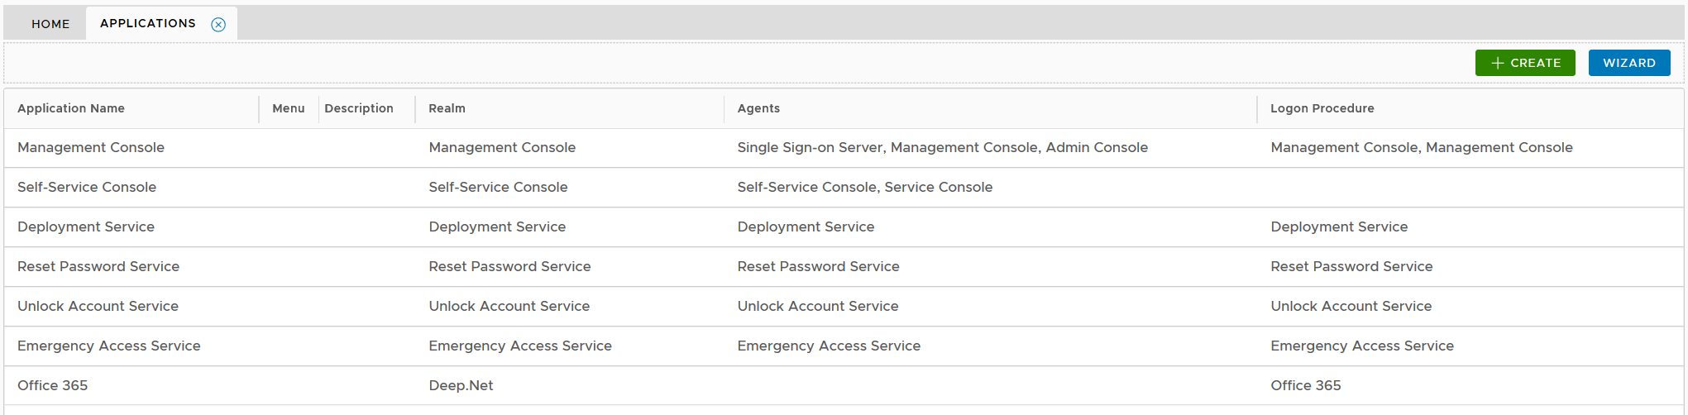Click the Logon Procedure column header
The height and width of the screenshot is (415, 1688).
pos(1322,108)
